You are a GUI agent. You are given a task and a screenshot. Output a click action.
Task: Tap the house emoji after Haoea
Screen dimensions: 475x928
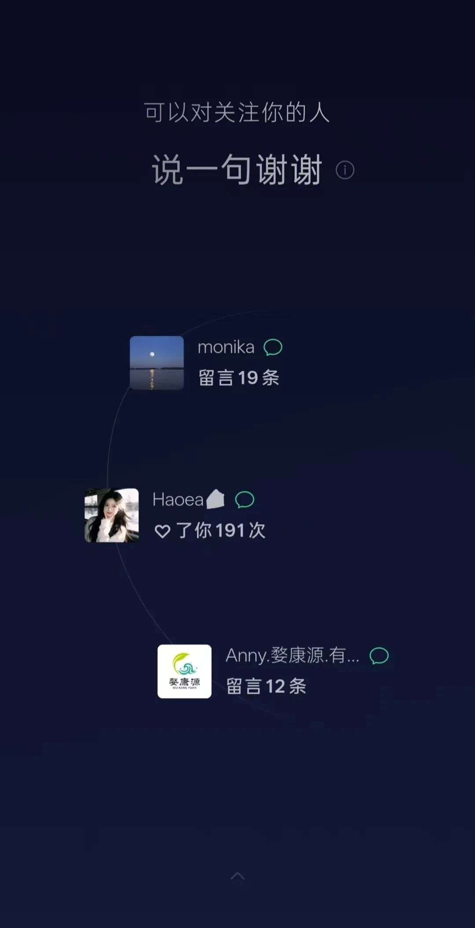coord(216,499)
